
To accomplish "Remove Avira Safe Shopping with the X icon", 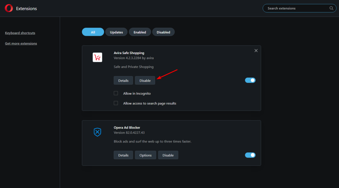I will (x=256, y=50).
